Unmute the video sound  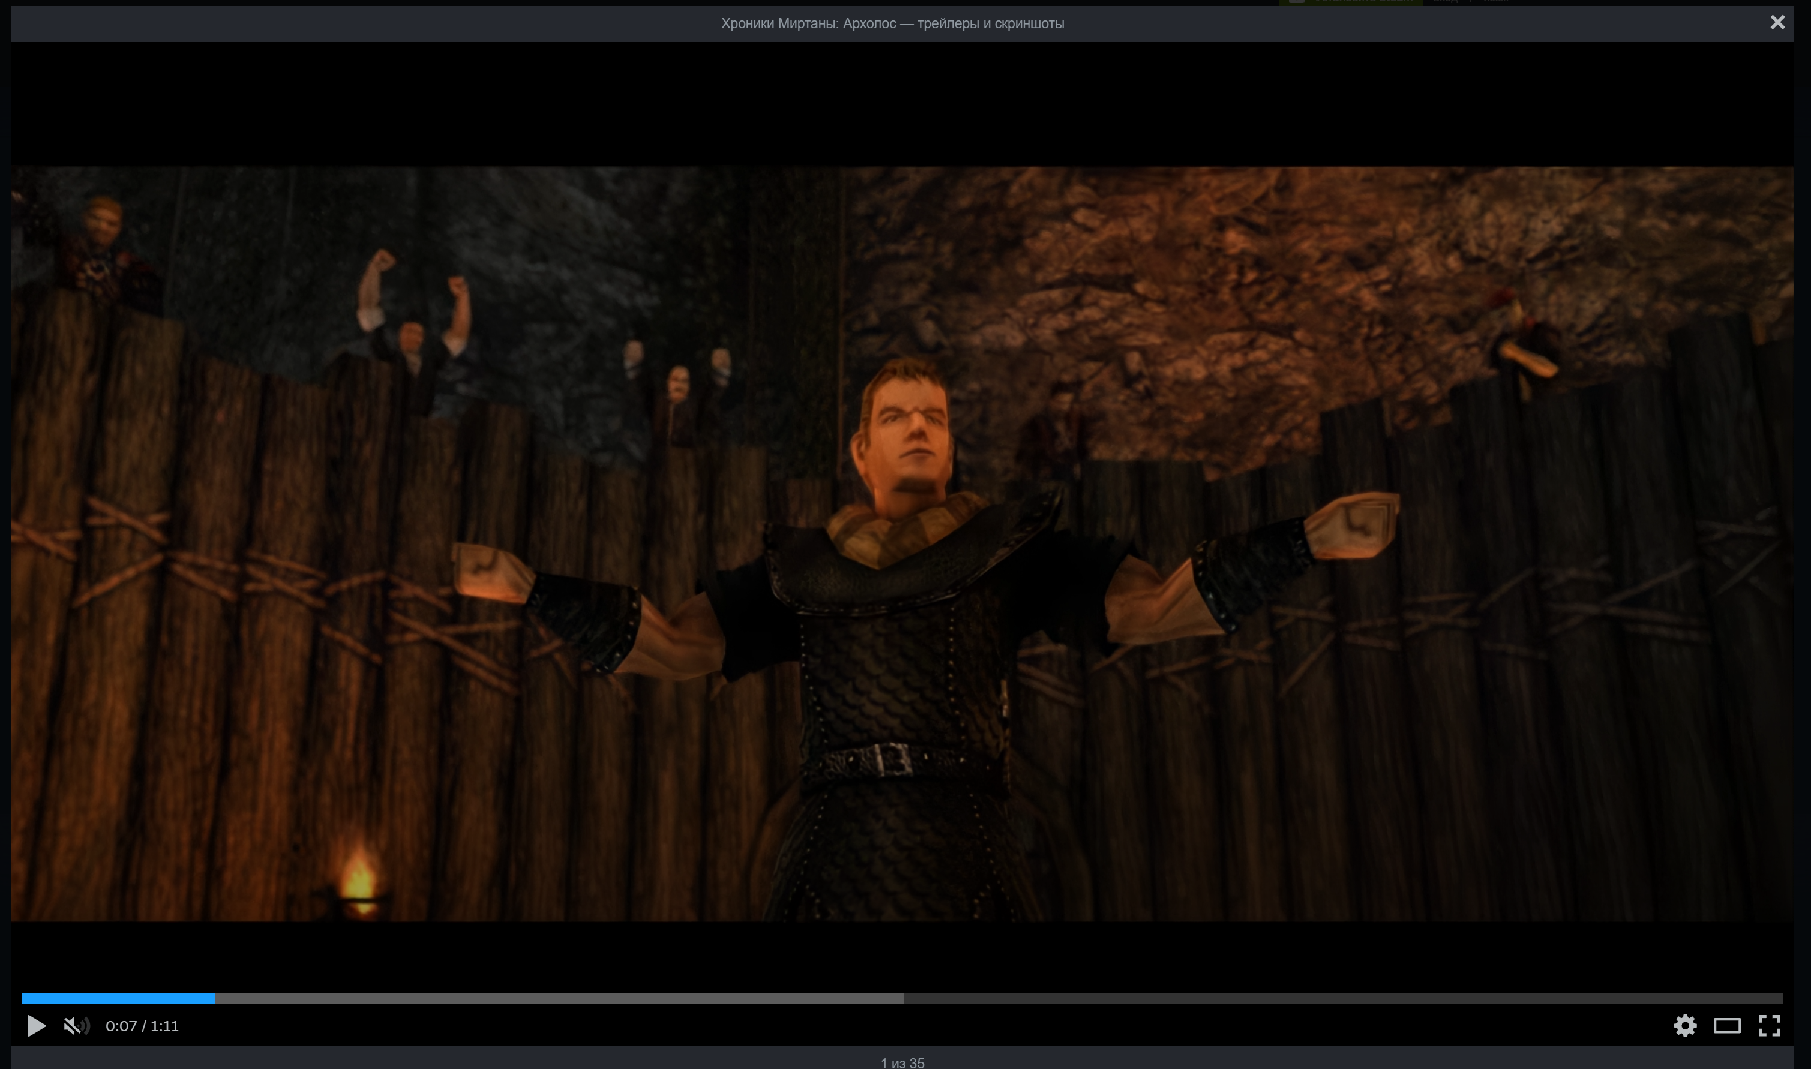click(x=77, y=1026)
